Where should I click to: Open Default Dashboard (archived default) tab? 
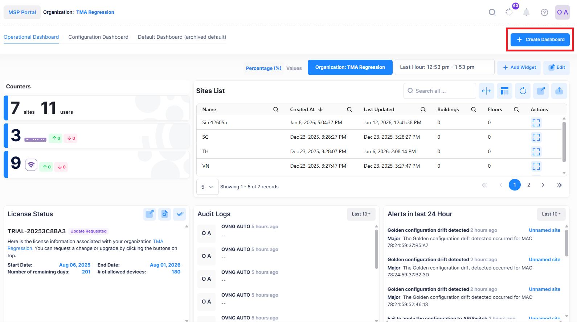pyautogui.click(x=182, y=37)
